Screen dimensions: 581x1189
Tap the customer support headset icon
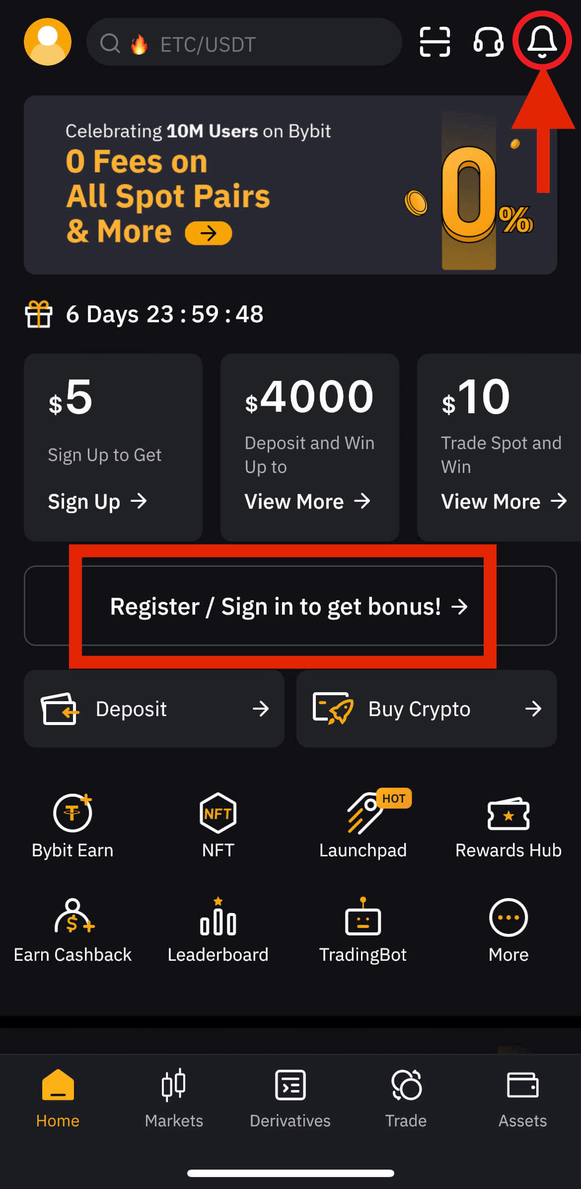click(489, 42)
